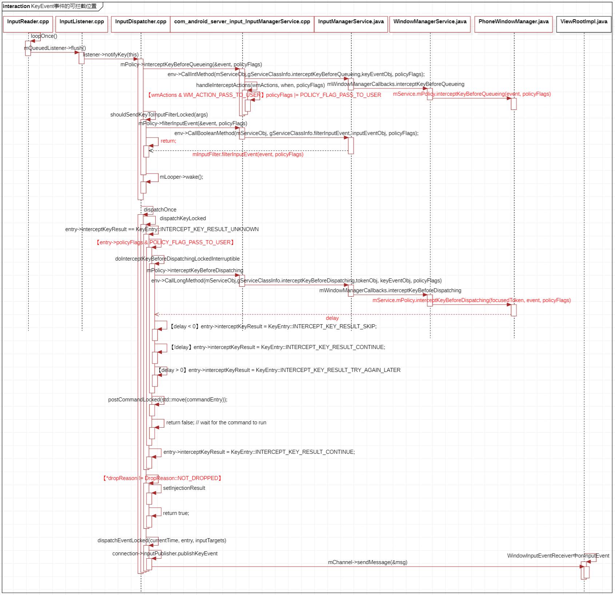This screenshot has width=615, height=595.
Task: Click the red delay return label
Action: point(332,318)
